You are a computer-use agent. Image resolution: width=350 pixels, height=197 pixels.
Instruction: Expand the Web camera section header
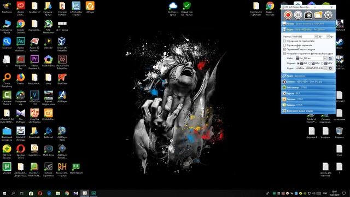tap(308, 88)
